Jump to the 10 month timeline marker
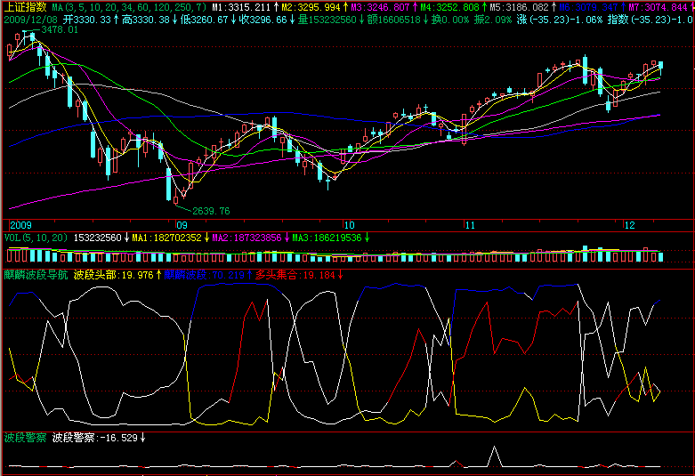 pos(350,225)
